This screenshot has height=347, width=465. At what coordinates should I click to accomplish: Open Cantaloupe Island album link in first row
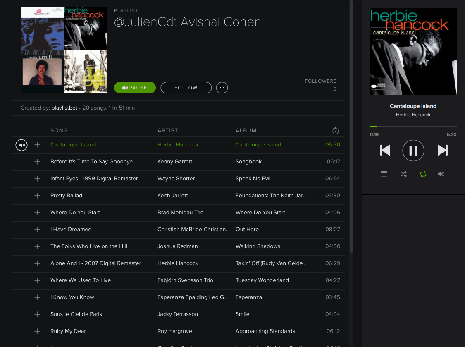coord(258,145)
